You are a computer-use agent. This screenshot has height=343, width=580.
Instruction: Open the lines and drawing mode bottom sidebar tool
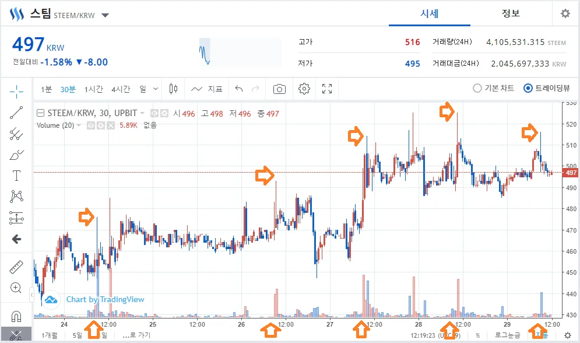click(x=16, y=335)
